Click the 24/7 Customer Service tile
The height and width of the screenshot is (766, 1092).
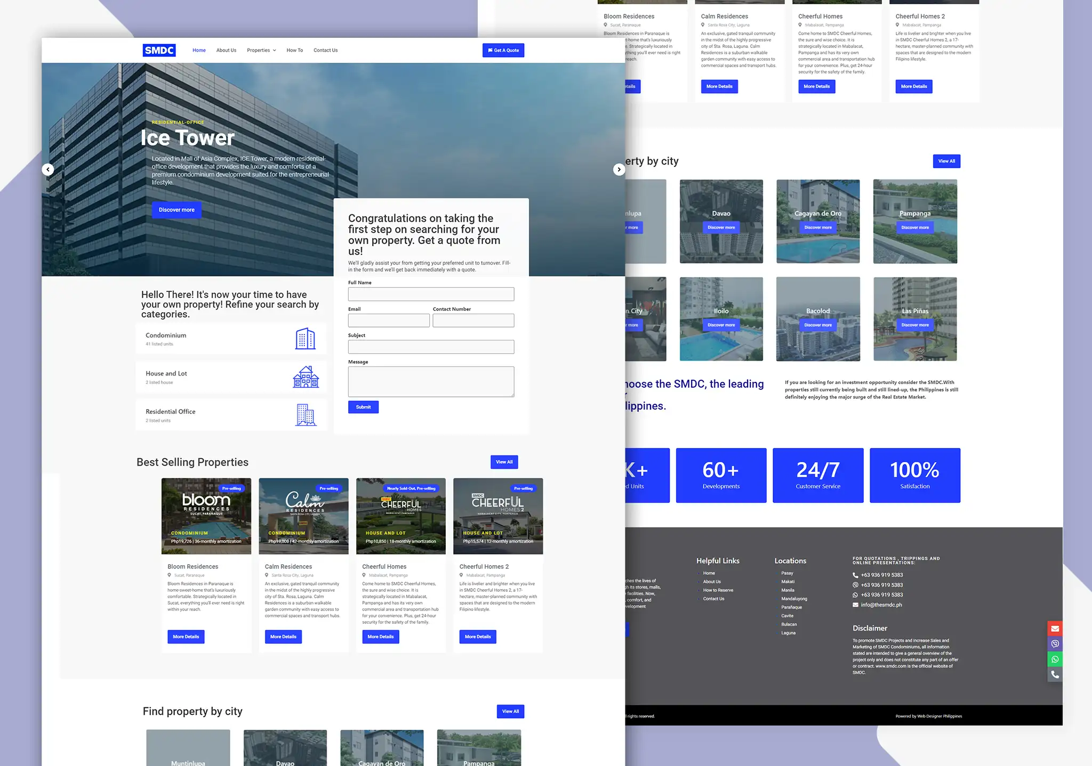coord(818,475)
